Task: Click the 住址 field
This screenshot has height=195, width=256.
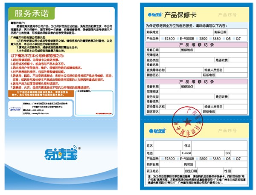Action: click(219, 146)
